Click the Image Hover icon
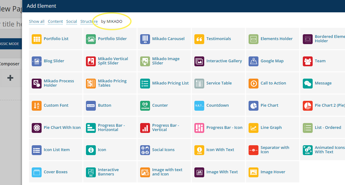The image size is (345, 185). pyautogui.click(x=254, y=172)
